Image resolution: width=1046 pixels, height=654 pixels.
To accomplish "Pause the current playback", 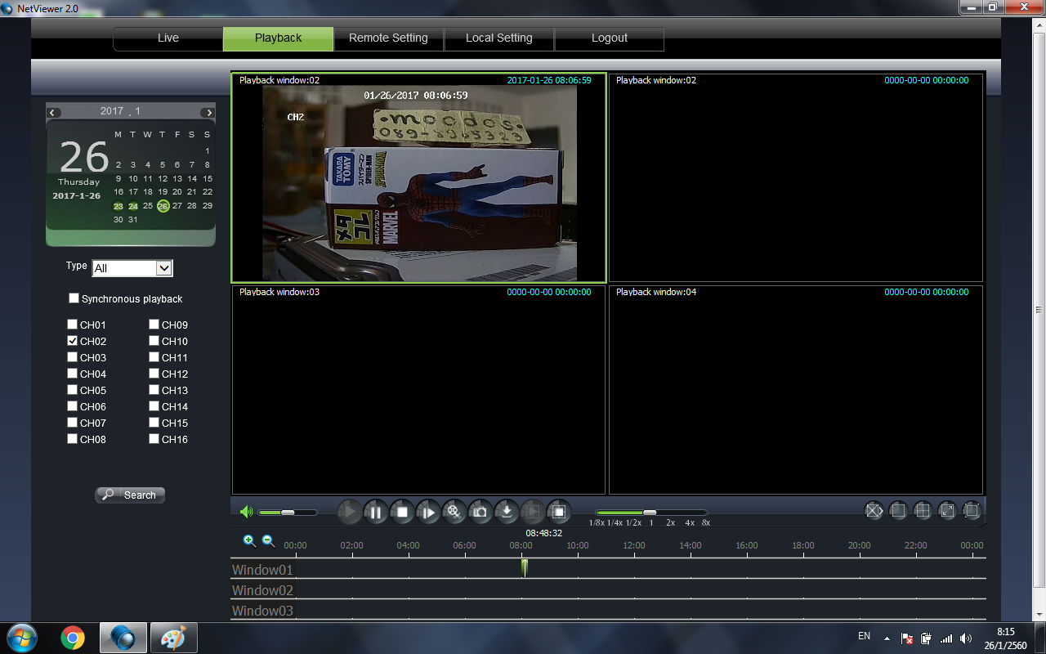I will click(x=376, y=513).
